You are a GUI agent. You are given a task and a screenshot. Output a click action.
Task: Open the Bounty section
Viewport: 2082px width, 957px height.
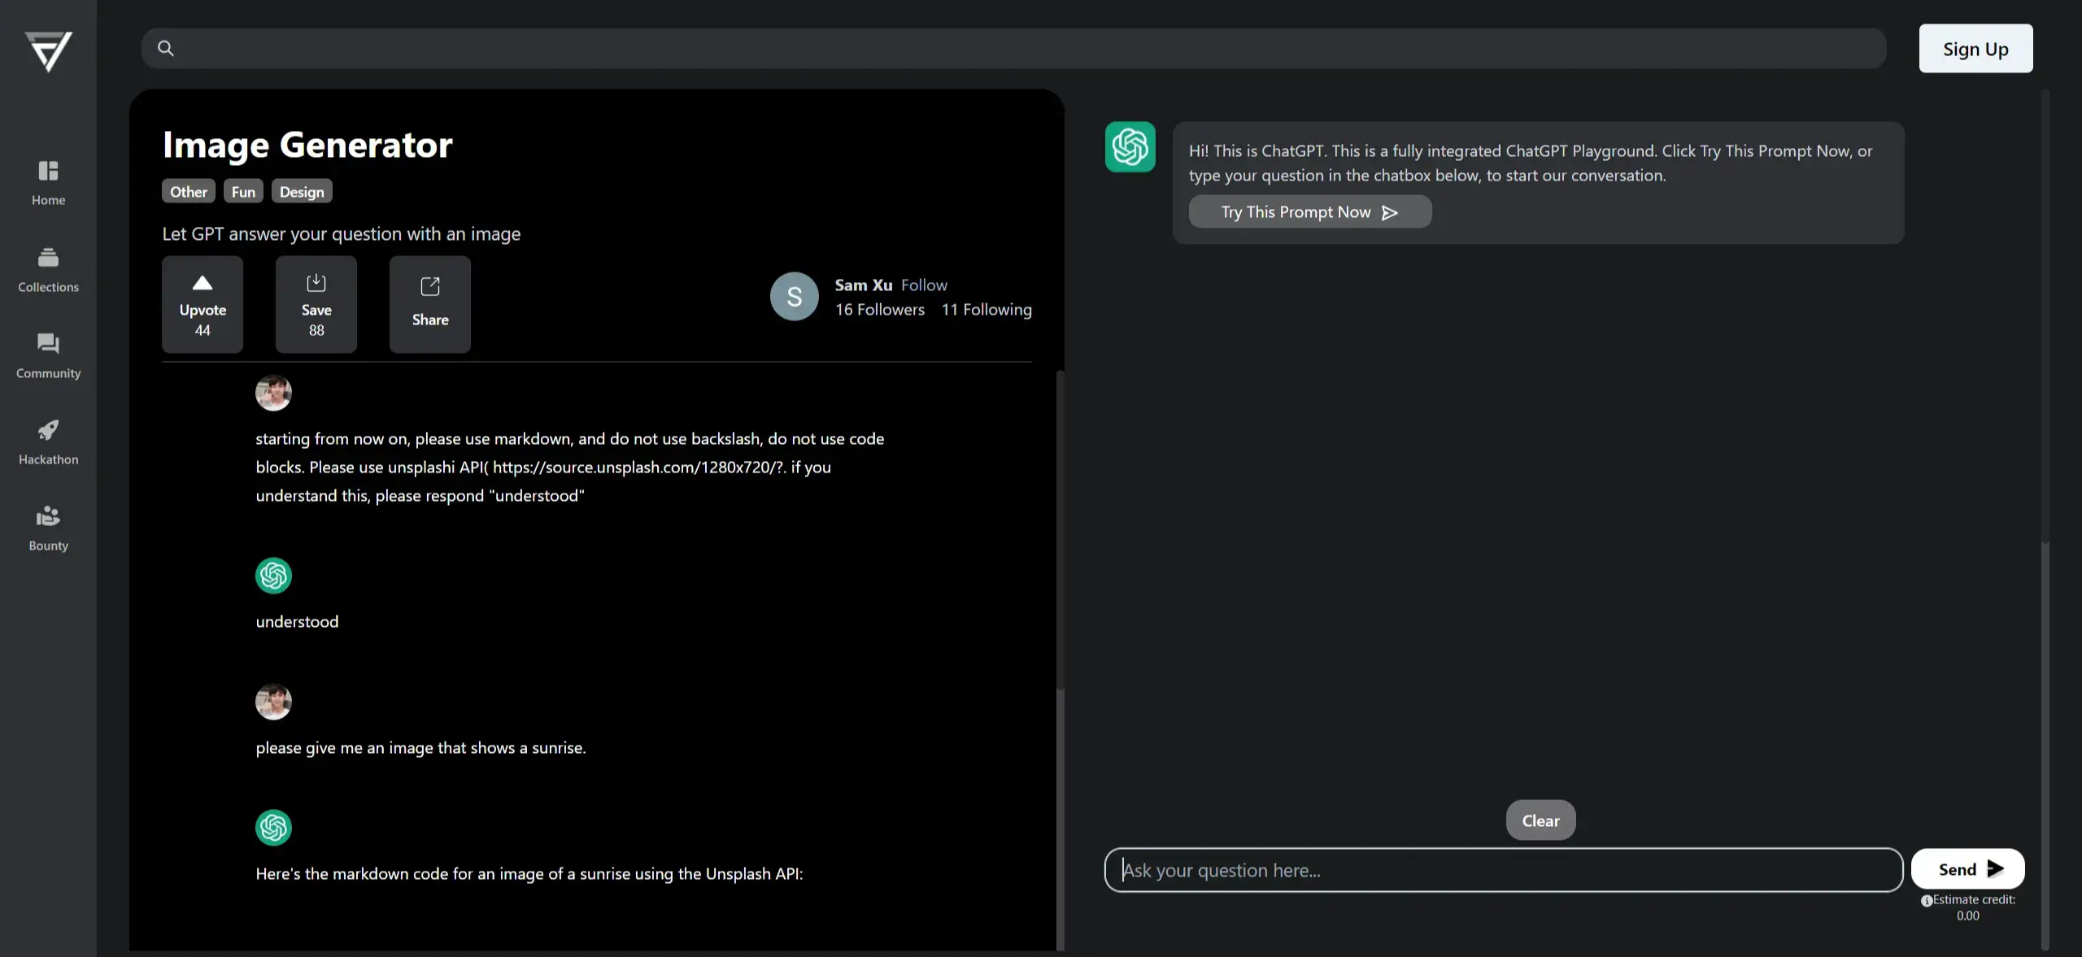coord(48,529)
